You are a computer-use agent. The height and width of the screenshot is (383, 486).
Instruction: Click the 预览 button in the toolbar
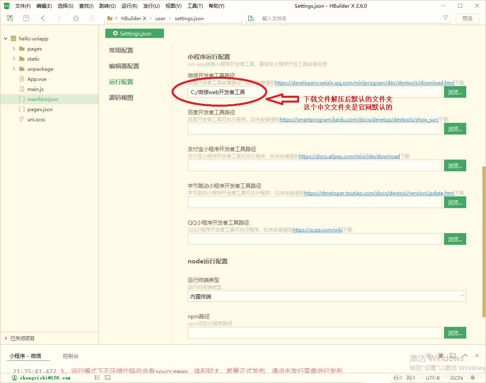(x=467, y=18)
